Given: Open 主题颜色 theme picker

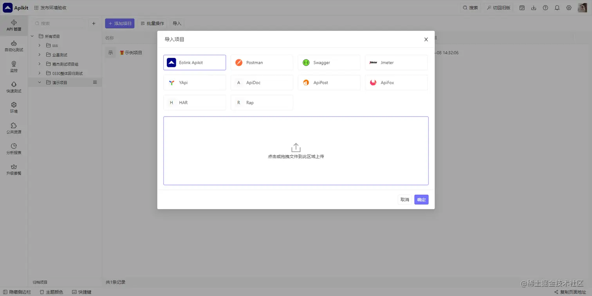Looking at the screenshot, I should 51,292.
